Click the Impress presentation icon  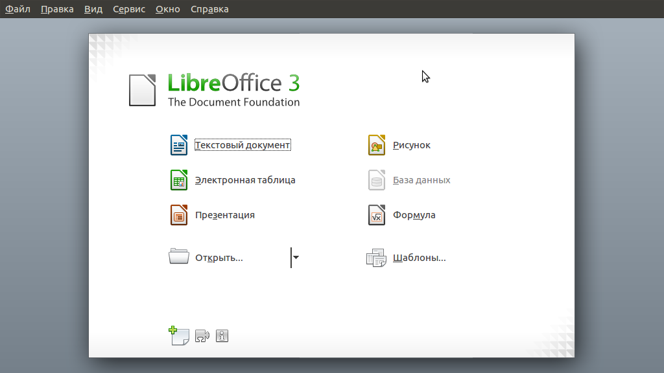(x=179, y=215)
